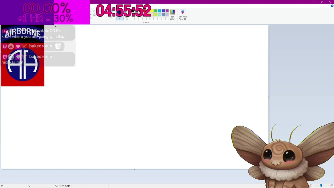Collapse the ribbon with the chevron
Screen dimensions: 334x188
(329, 6)
